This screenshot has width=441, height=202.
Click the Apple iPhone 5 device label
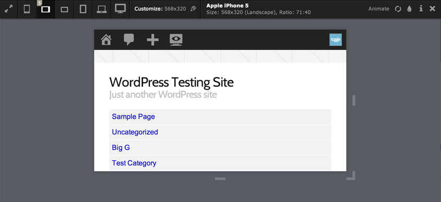click(x=228, y=6)
